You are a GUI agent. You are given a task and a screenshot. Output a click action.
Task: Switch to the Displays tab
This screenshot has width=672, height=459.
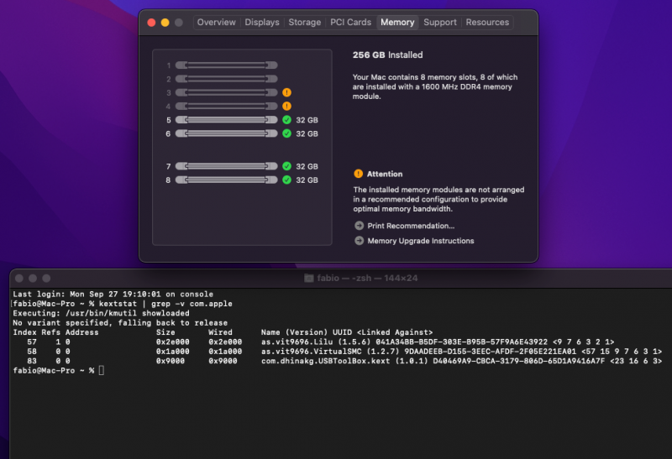(262, 23)
